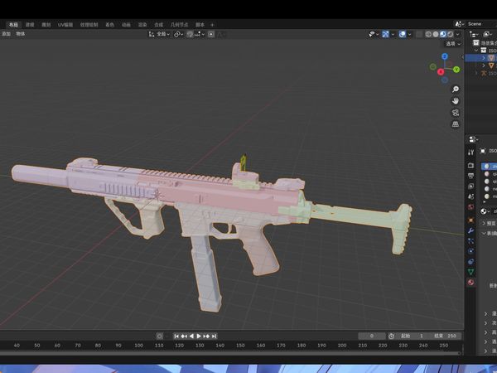497x373 pixels.
Task: Open the 雕刻 workspace tab
Action: click(x=46, y=24)
